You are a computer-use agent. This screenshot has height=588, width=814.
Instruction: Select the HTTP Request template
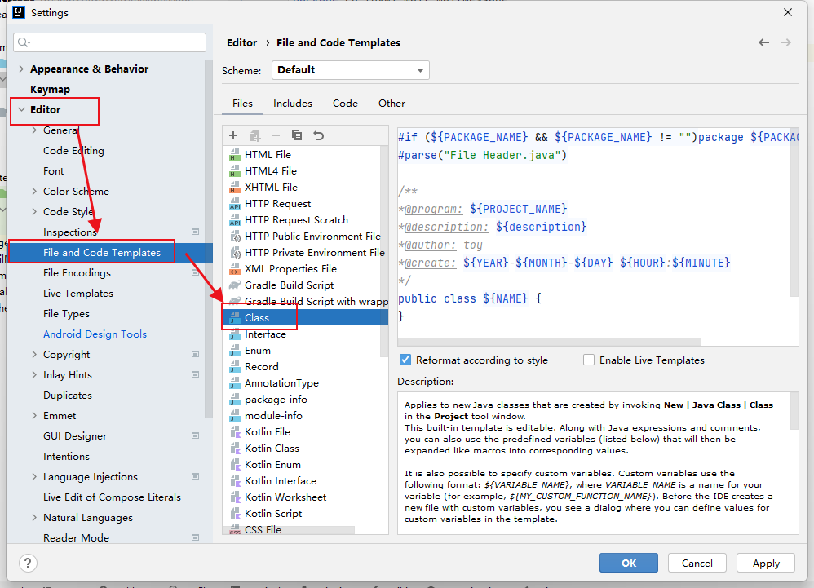tap(277, 203)
